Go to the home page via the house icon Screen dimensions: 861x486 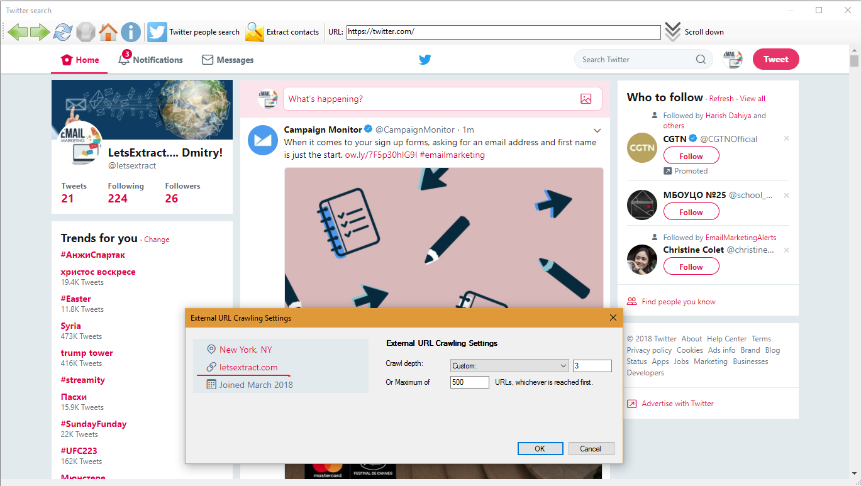click(x=108, y=32)
